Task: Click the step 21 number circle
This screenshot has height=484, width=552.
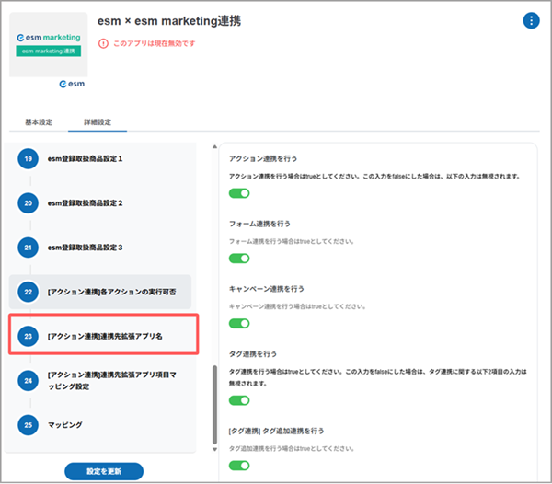Action: 29,248
